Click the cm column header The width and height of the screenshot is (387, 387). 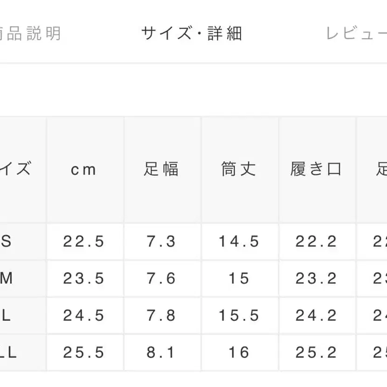[x=84, y=169]
